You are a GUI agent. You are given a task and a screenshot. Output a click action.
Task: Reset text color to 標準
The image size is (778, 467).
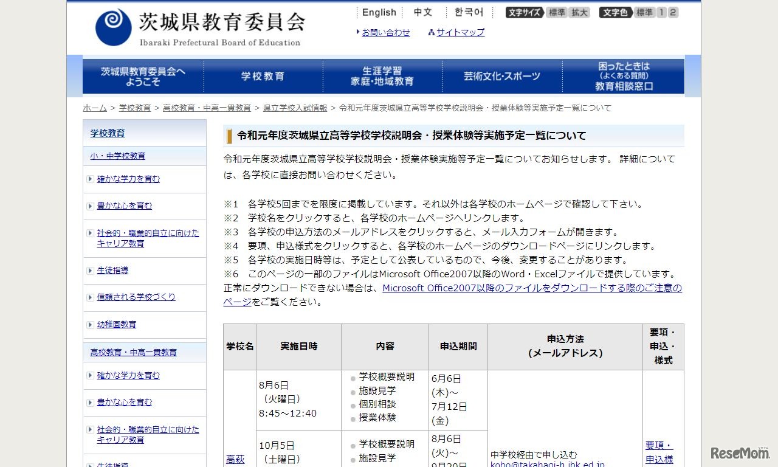click(645, 13)
